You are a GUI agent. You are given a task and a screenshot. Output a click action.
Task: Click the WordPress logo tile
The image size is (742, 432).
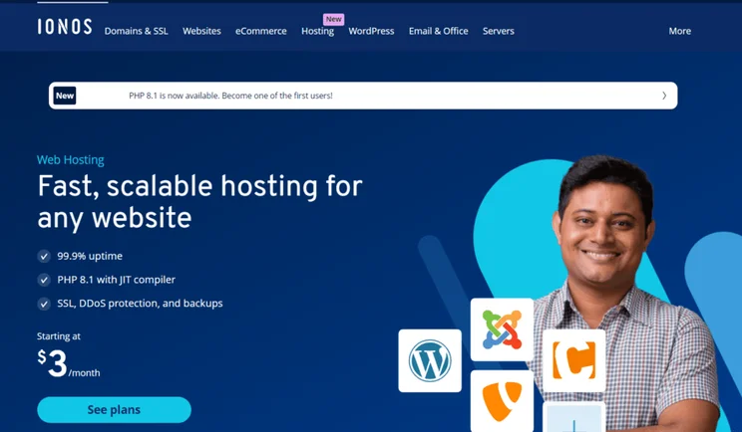pyautogui.click(x=430, y=360)
